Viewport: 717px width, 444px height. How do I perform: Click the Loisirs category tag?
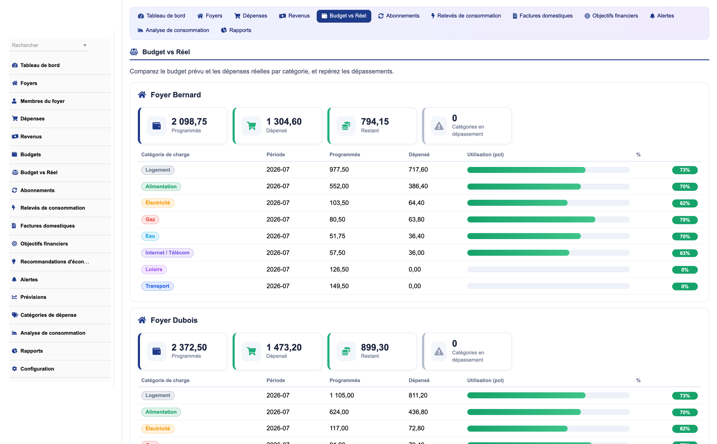[154, 269]
